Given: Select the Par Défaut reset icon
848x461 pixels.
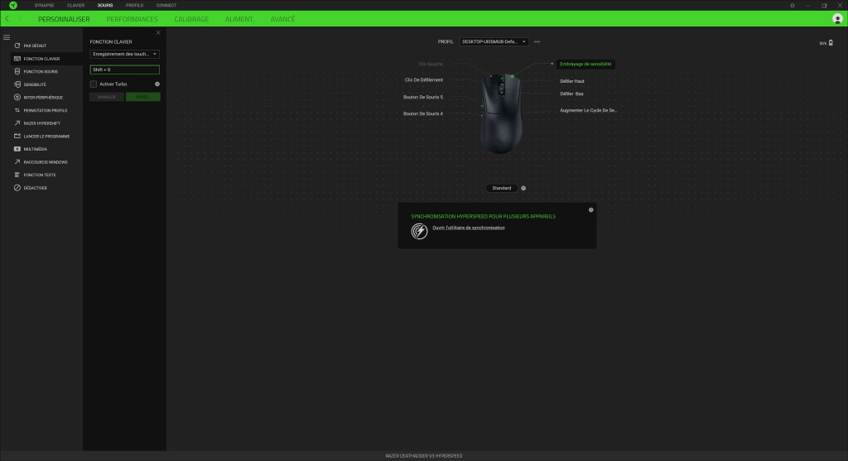Looking at the screenshot, I should click(17, 46).
